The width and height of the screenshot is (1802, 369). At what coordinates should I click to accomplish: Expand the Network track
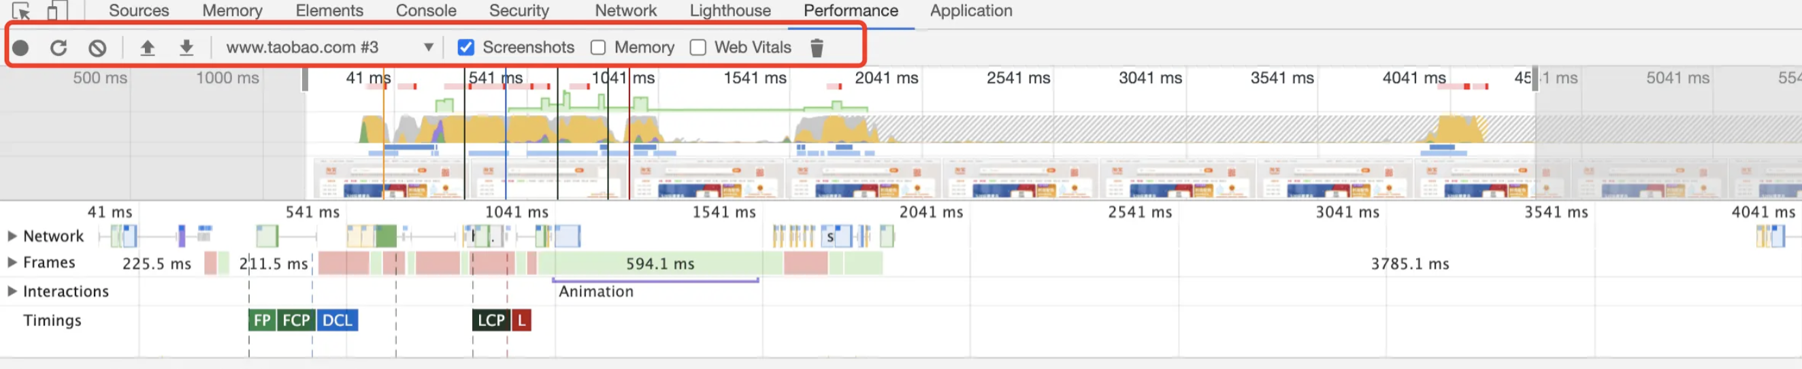[x=12, y=236]
